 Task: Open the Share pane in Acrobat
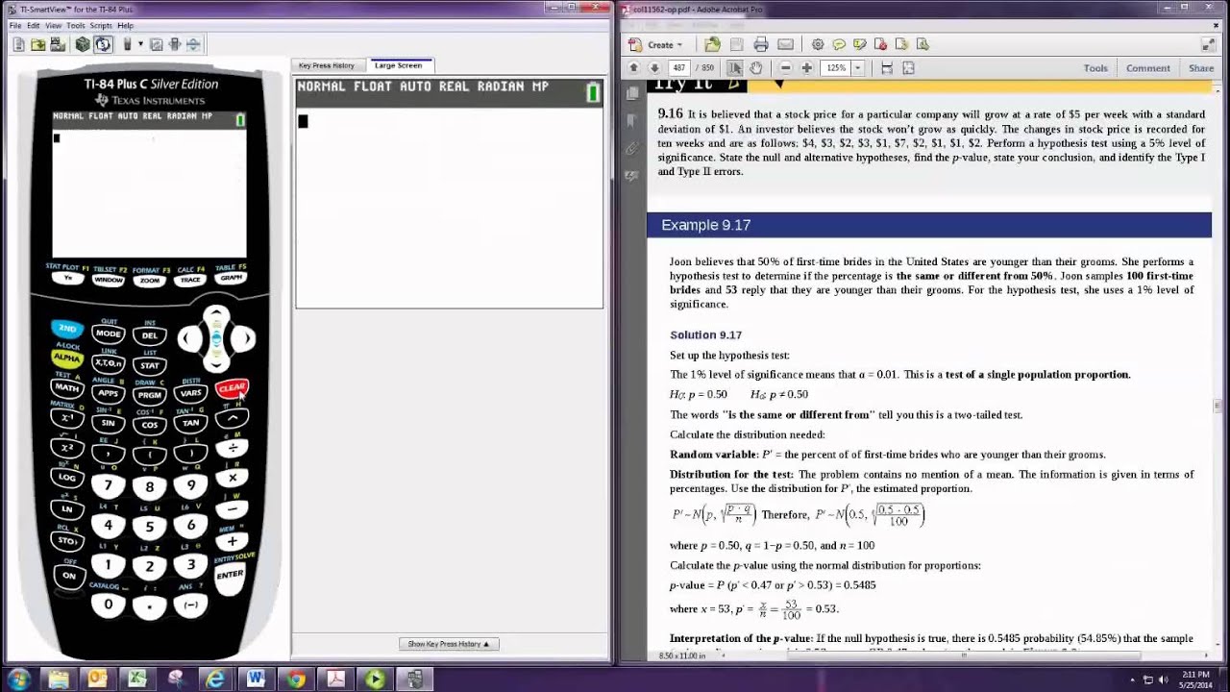point(1201,68)
